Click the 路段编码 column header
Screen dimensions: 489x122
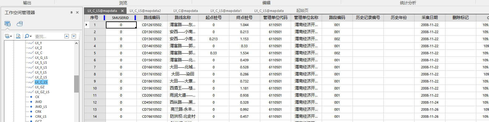[337, 18]
